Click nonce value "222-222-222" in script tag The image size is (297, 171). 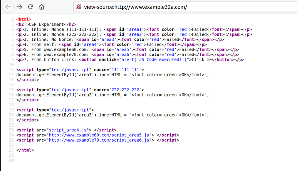(x=125, y=90)
